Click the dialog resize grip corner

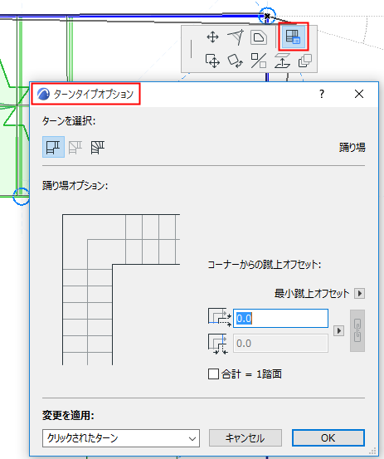[373, 451]
